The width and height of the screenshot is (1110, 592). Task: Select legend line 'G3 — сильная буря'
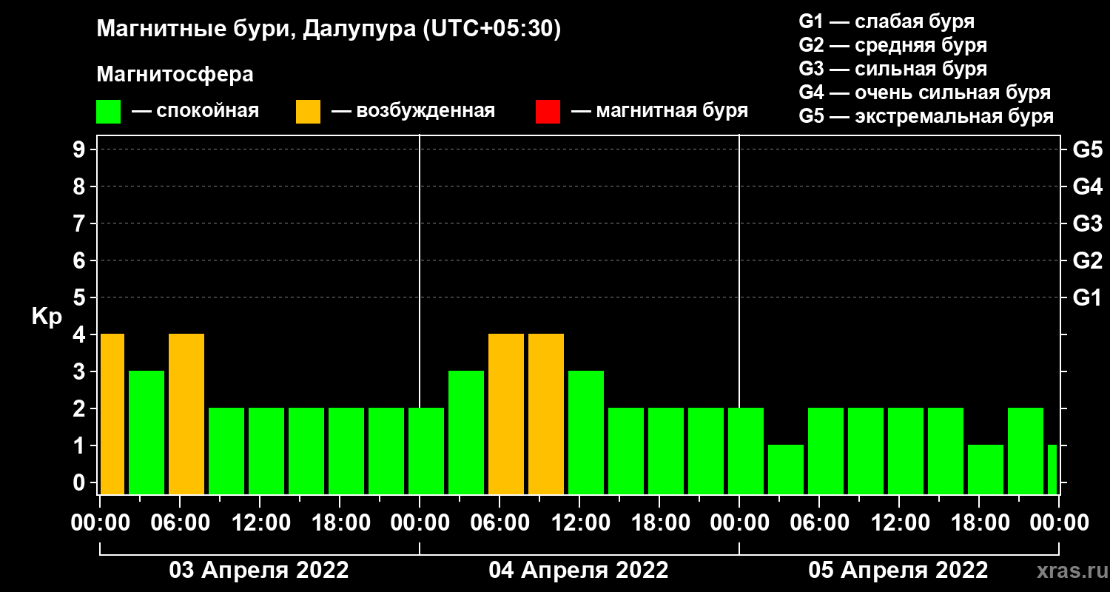892,69
